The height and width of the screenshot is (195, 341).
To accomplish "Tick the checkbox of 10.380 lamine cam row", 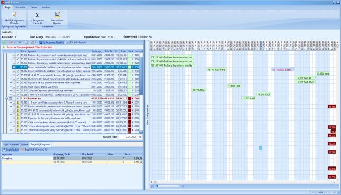I will [14, 103].
